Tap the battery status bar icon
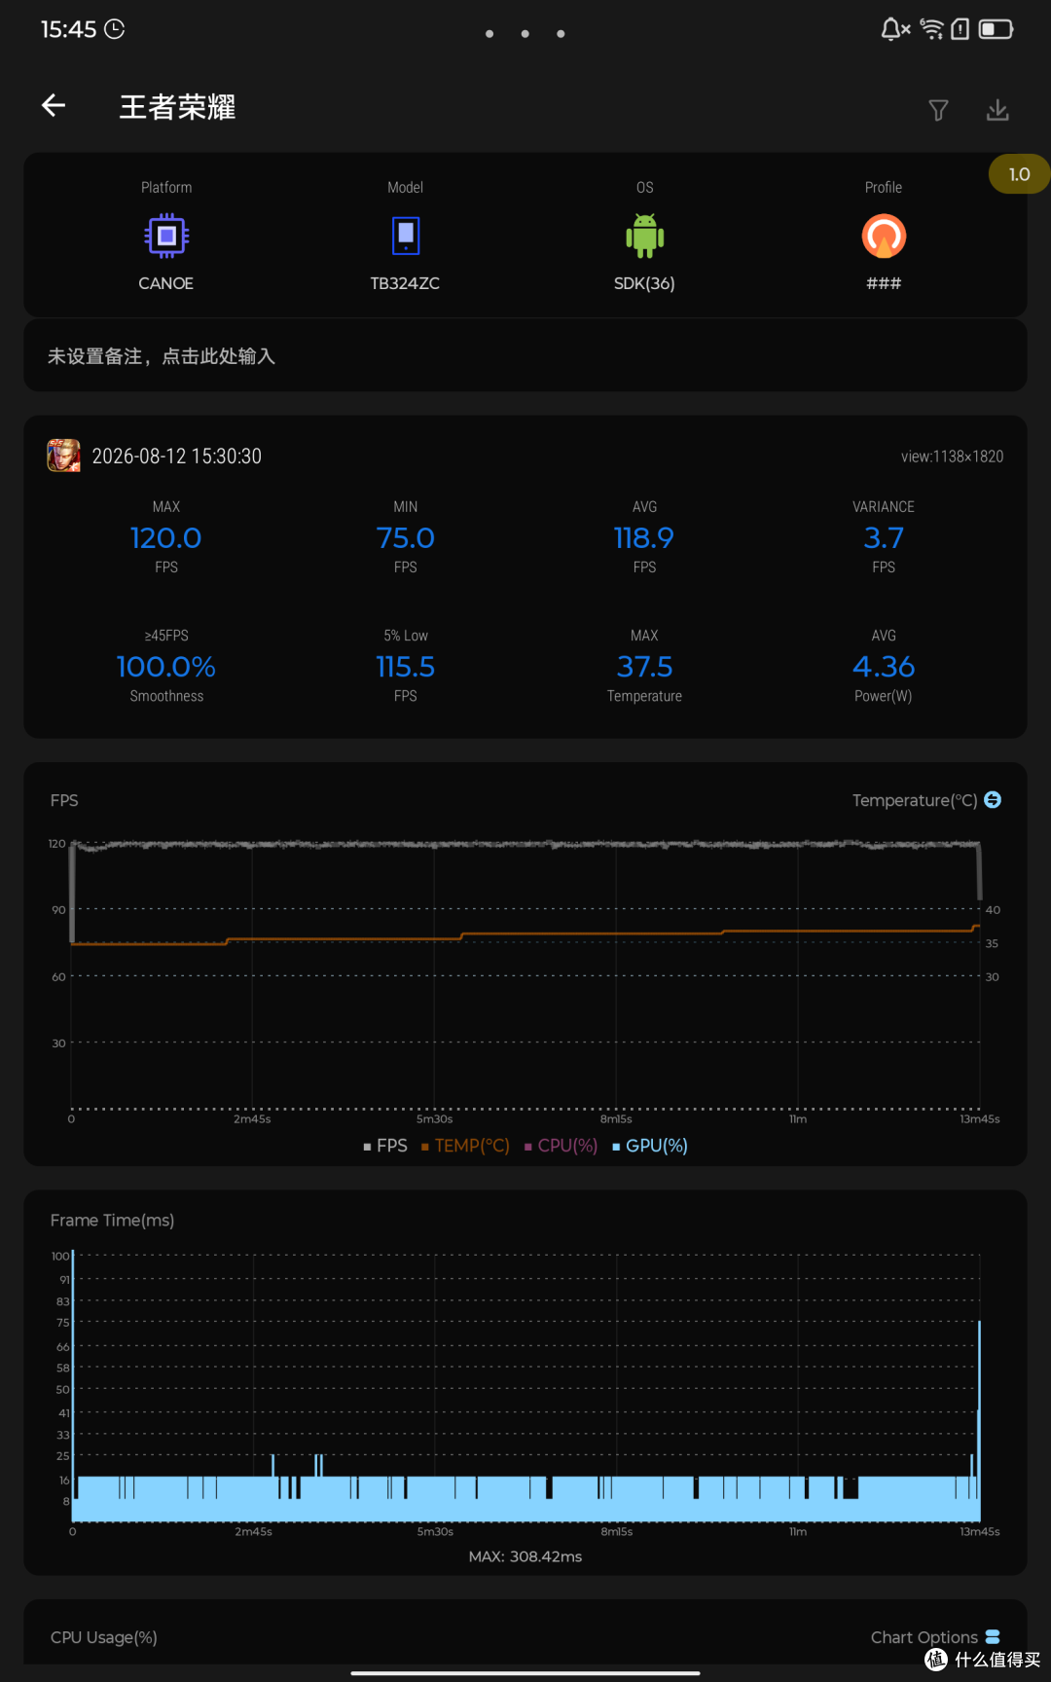Viewport: 1051px width, 1682px height. point(997,29)
